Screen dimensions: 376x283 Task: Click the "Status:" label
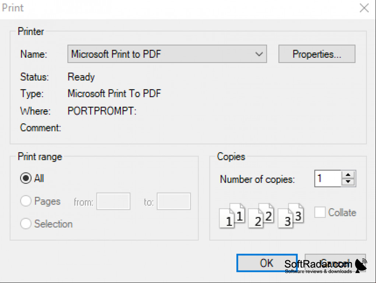[x=35, y=77]
